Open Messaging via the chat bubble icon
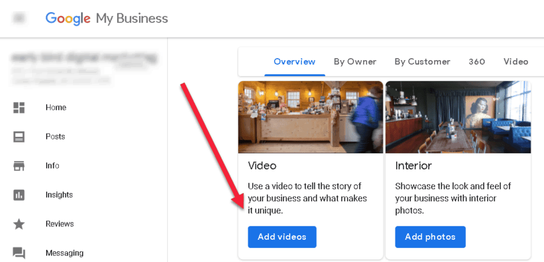This screenshot has width=544, height=262. pyautogui.click(x=19, y=253)
